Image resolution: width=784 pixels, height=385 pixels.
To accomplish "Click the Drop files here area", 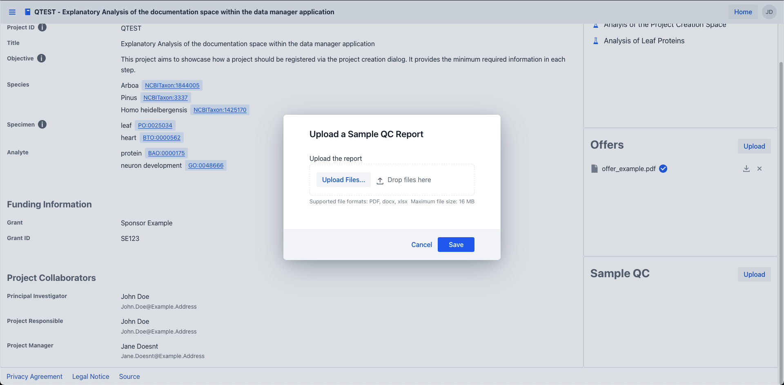I will (x=409, y=180).
